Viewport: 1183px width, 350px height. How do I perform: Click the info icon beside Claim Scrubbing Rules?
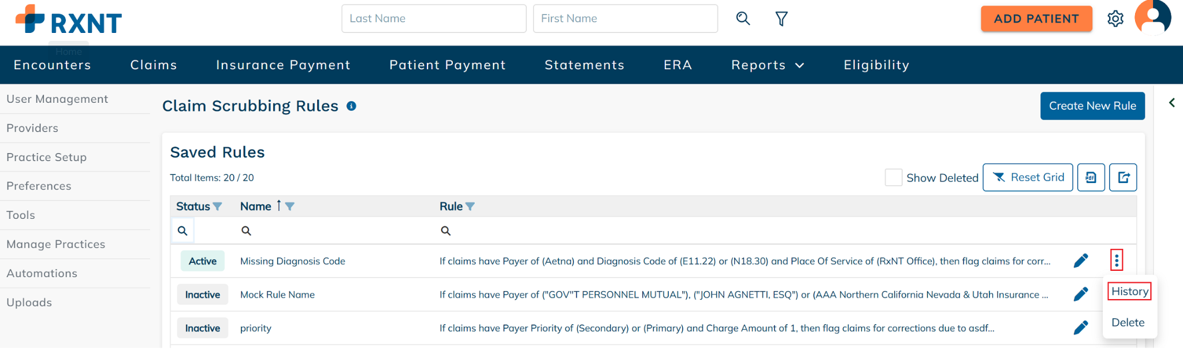click(351, 106)
